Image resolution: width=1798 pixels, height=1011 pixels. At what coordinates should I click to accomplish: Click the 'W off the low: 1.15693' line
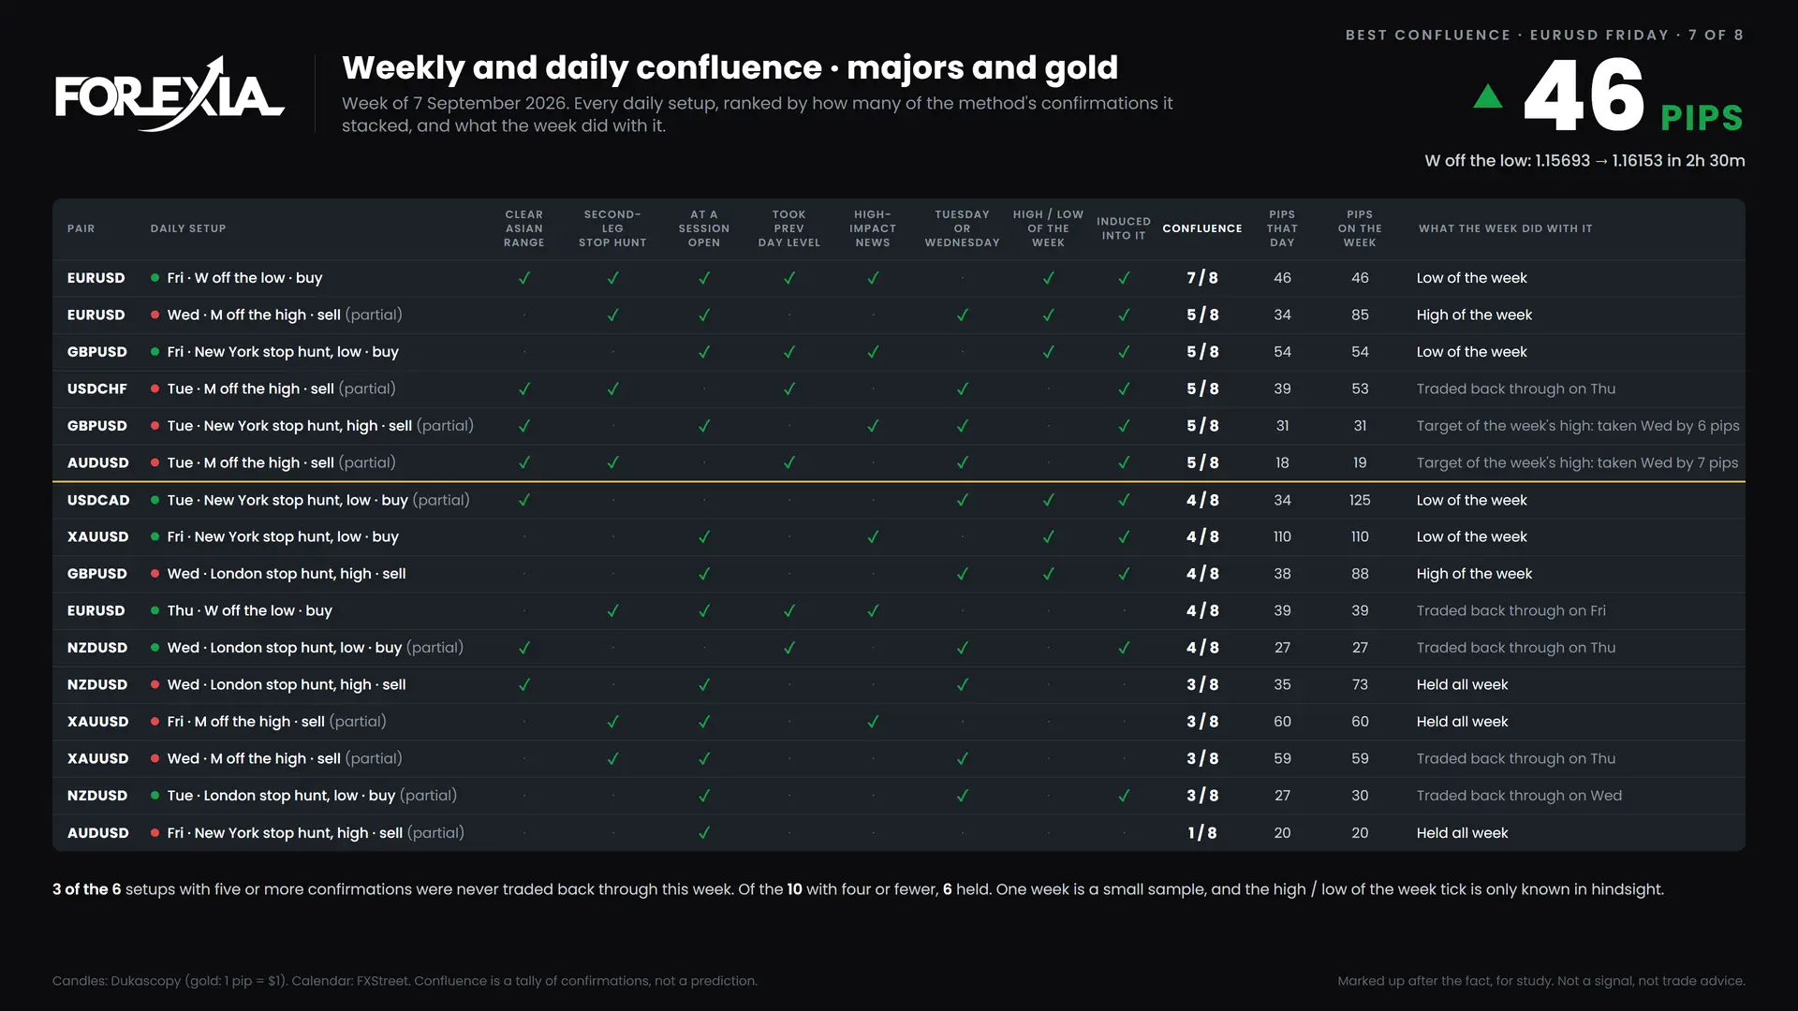[x=1584, y=161]
